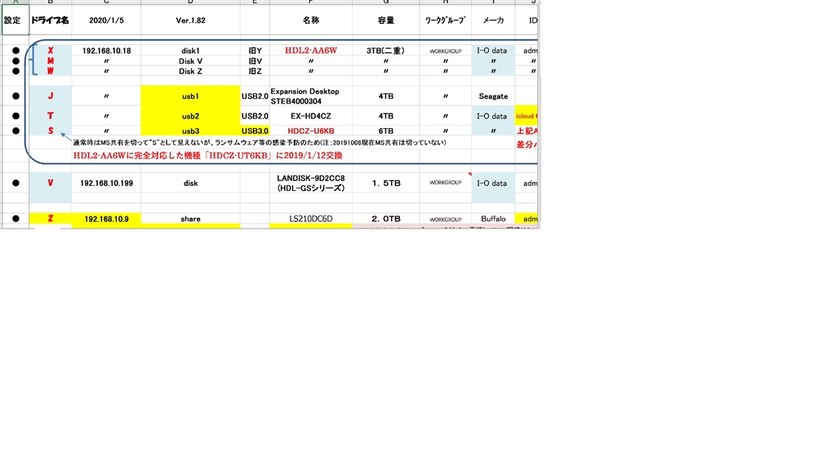Click the Buffalo manufacturer cell
Screen dimensions: 836x470
(x=491, y=219)
